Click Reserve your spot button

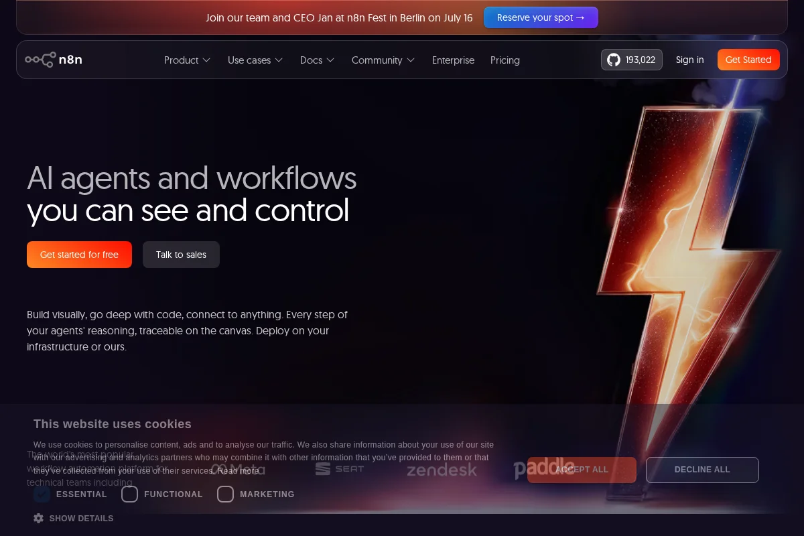pos(541,17)
